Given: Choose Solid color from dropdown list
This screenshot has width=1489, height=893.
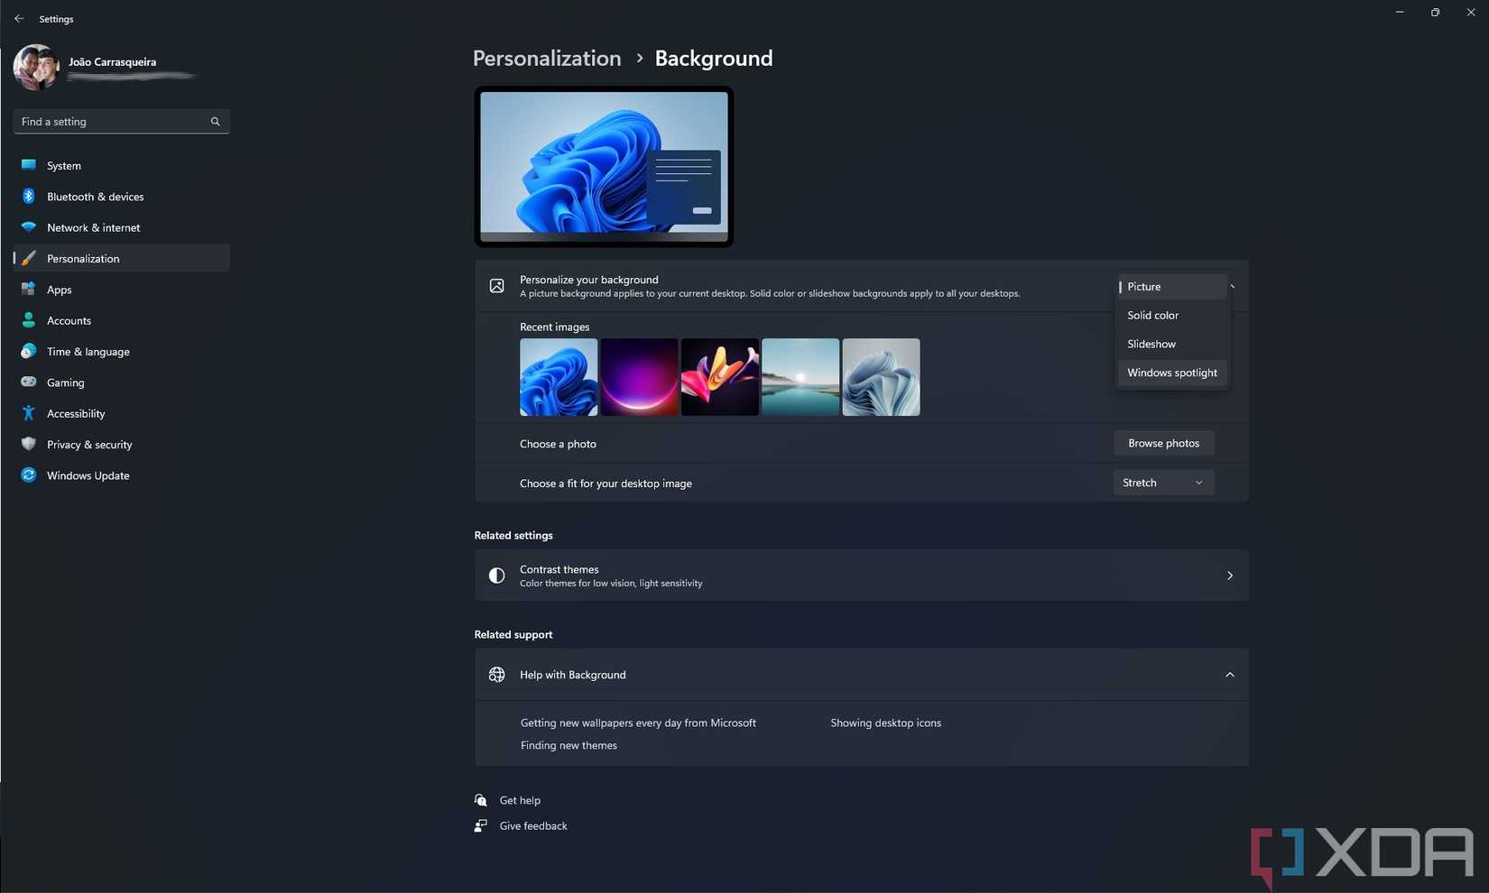Looking at the screenshot, I should pos(1172,315).
